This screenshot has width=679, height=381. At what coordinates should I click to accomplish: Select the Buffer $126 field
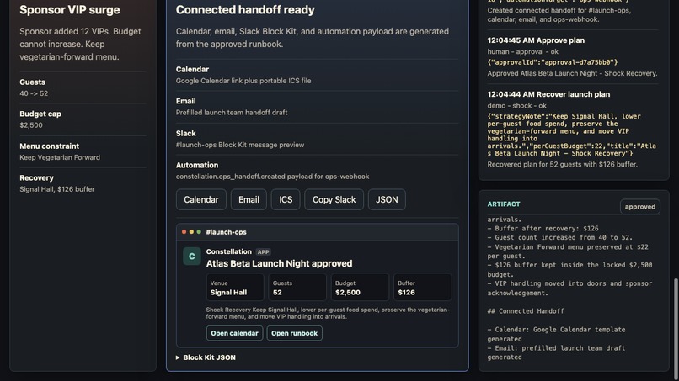pyautogui.click(x=423, y=287)
